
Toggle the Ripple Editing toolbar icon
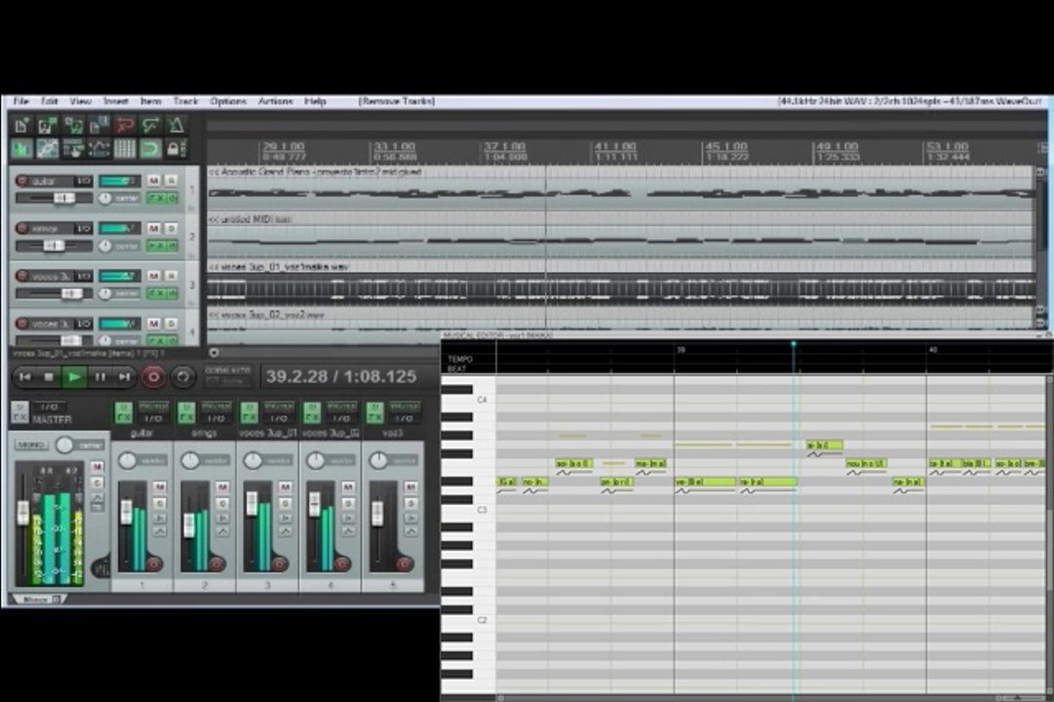point(72,148)
